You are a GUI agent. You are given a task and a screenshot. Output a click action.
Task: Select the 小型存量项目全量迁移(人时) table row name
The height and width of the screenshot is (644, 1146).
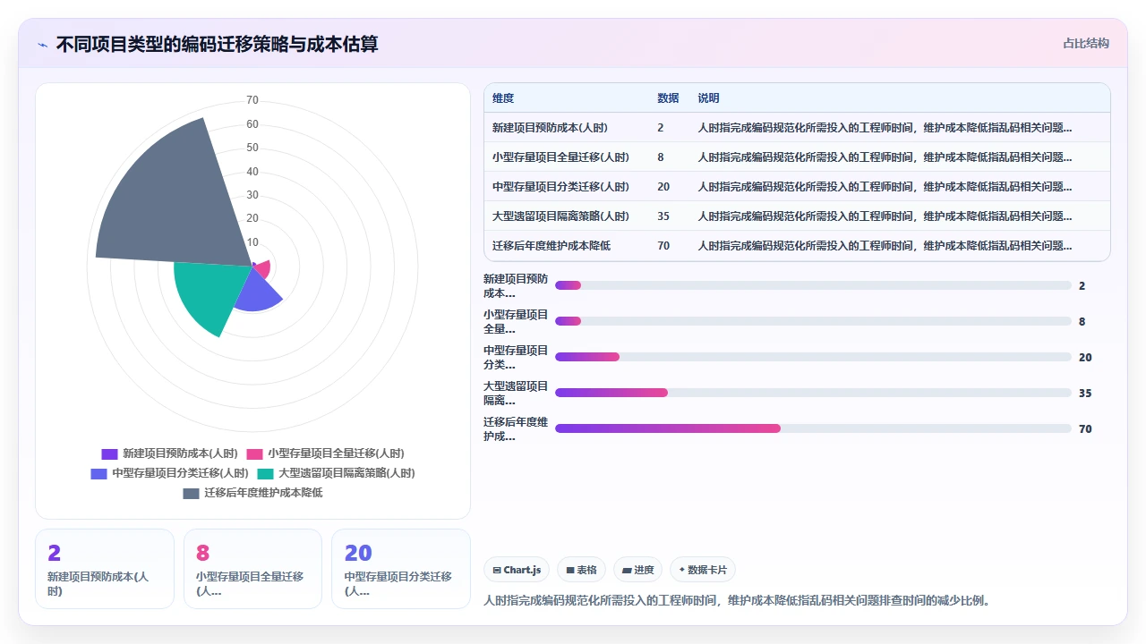560,157
